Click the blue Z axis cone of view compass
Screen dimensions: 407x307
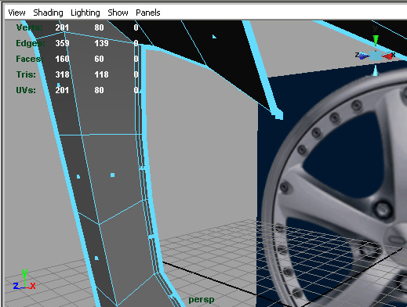[364, 56]
